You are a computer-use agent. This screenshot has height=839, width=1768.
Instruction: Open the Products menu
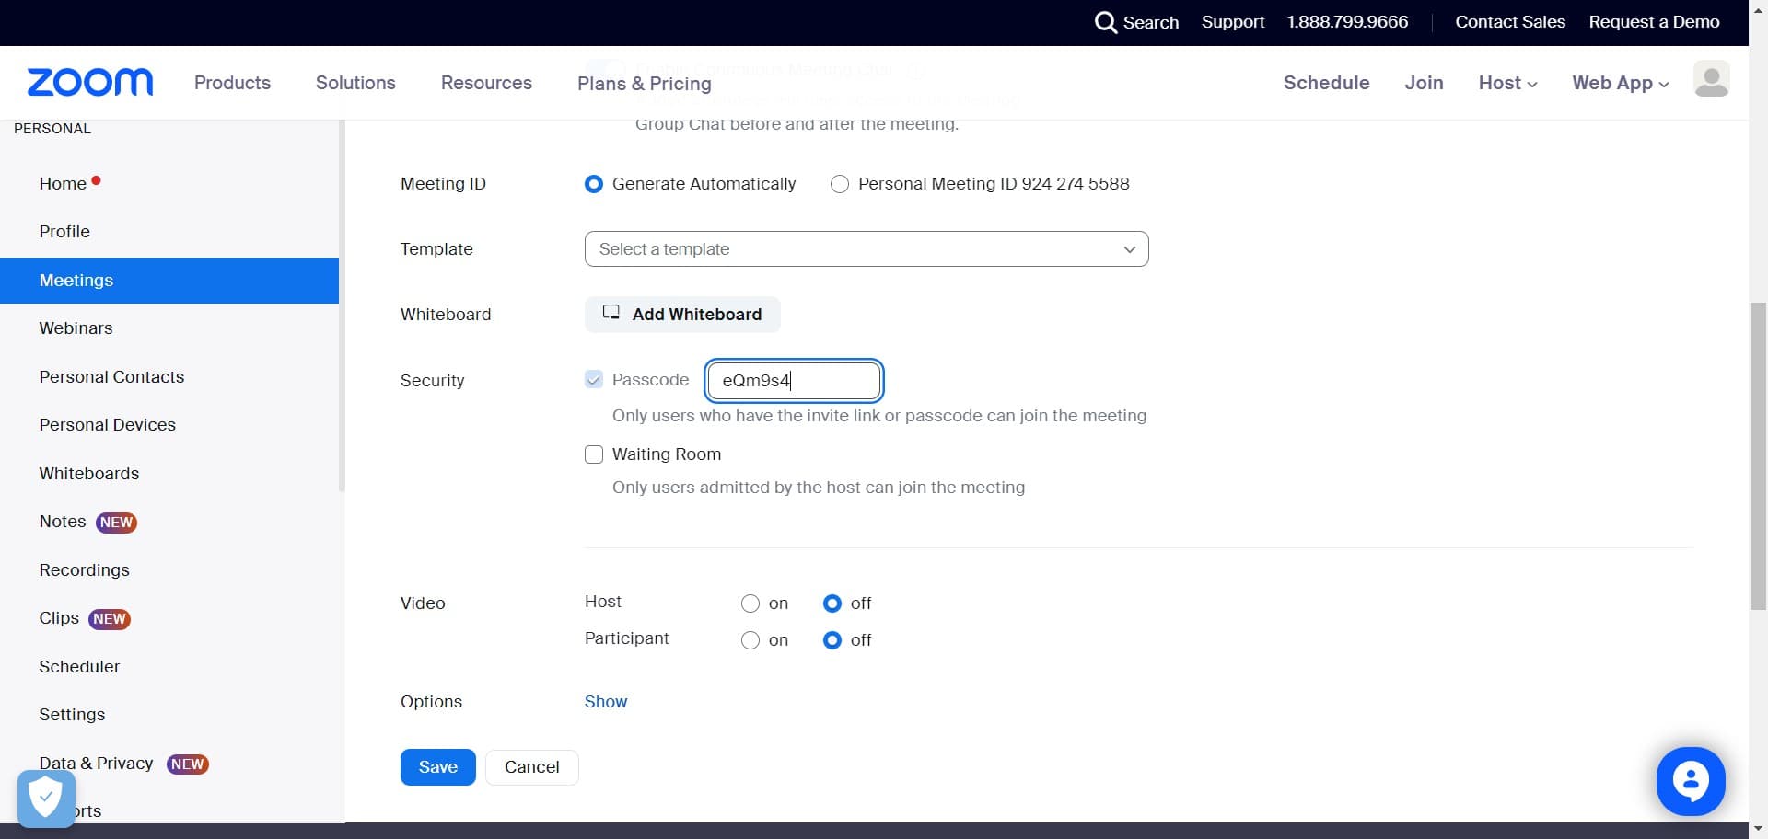coord(232,83)
